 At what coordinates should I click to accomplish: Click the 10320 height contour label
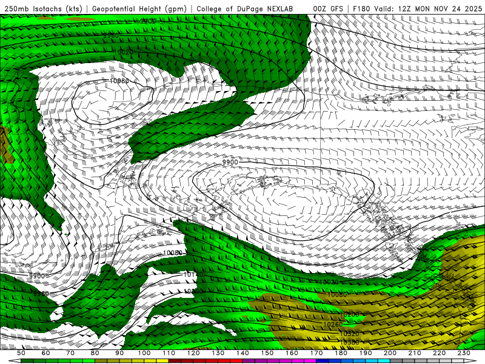[x=350, y=334]
